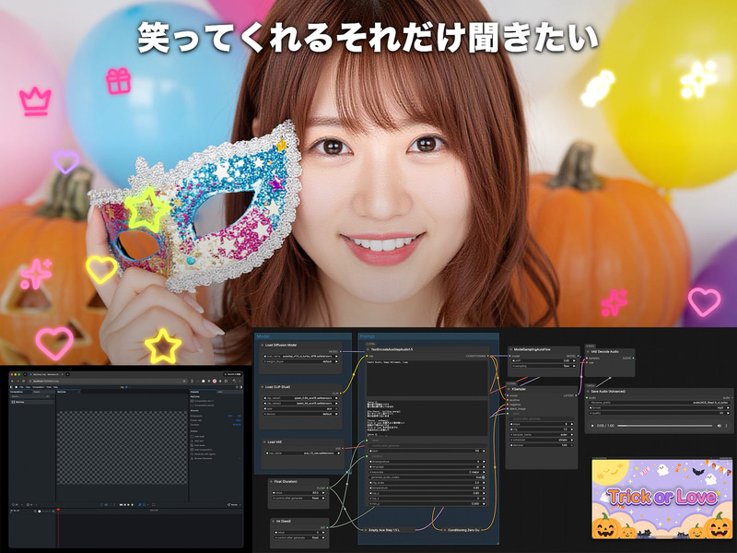Open clip_name1 dropdown in Load CLIP
The height and width of the screenshot is (553, 737).
coord(300,398)
